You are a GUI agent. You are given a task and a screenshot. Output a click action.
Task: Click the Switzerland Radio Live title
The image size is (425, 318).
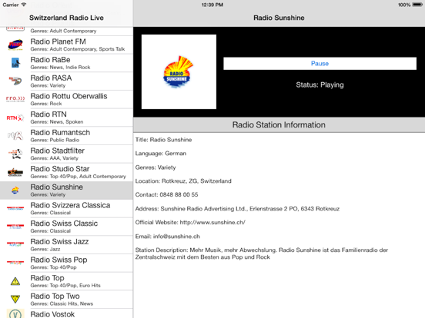66,18
